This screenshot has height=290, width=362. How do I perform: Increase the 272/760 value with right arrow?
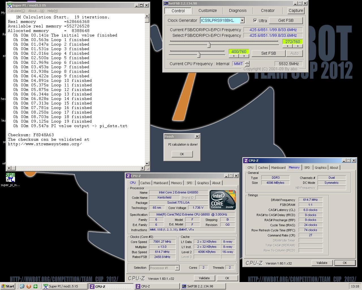pyautogui.click(x=298, y=46)
